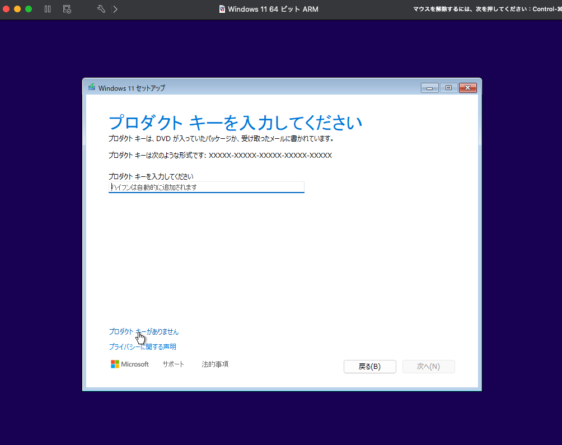The height and width of the screenshot is (445, 562).
Task: Open the 法的事項 link
Action: [x=215, y=364]
